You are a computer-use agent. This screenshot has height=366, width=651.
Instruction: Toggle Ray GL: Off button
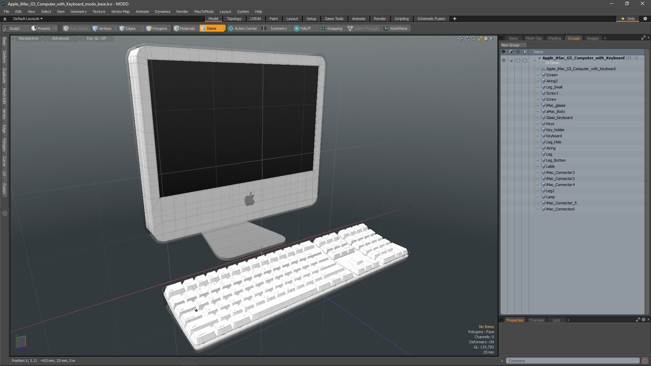point(96,39)
